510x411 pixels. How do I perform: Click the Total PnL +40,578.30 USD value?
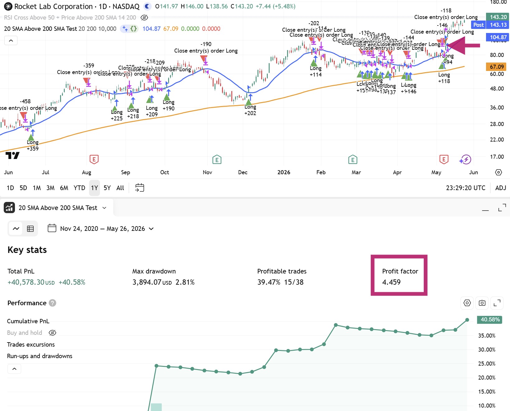(31, 282)
